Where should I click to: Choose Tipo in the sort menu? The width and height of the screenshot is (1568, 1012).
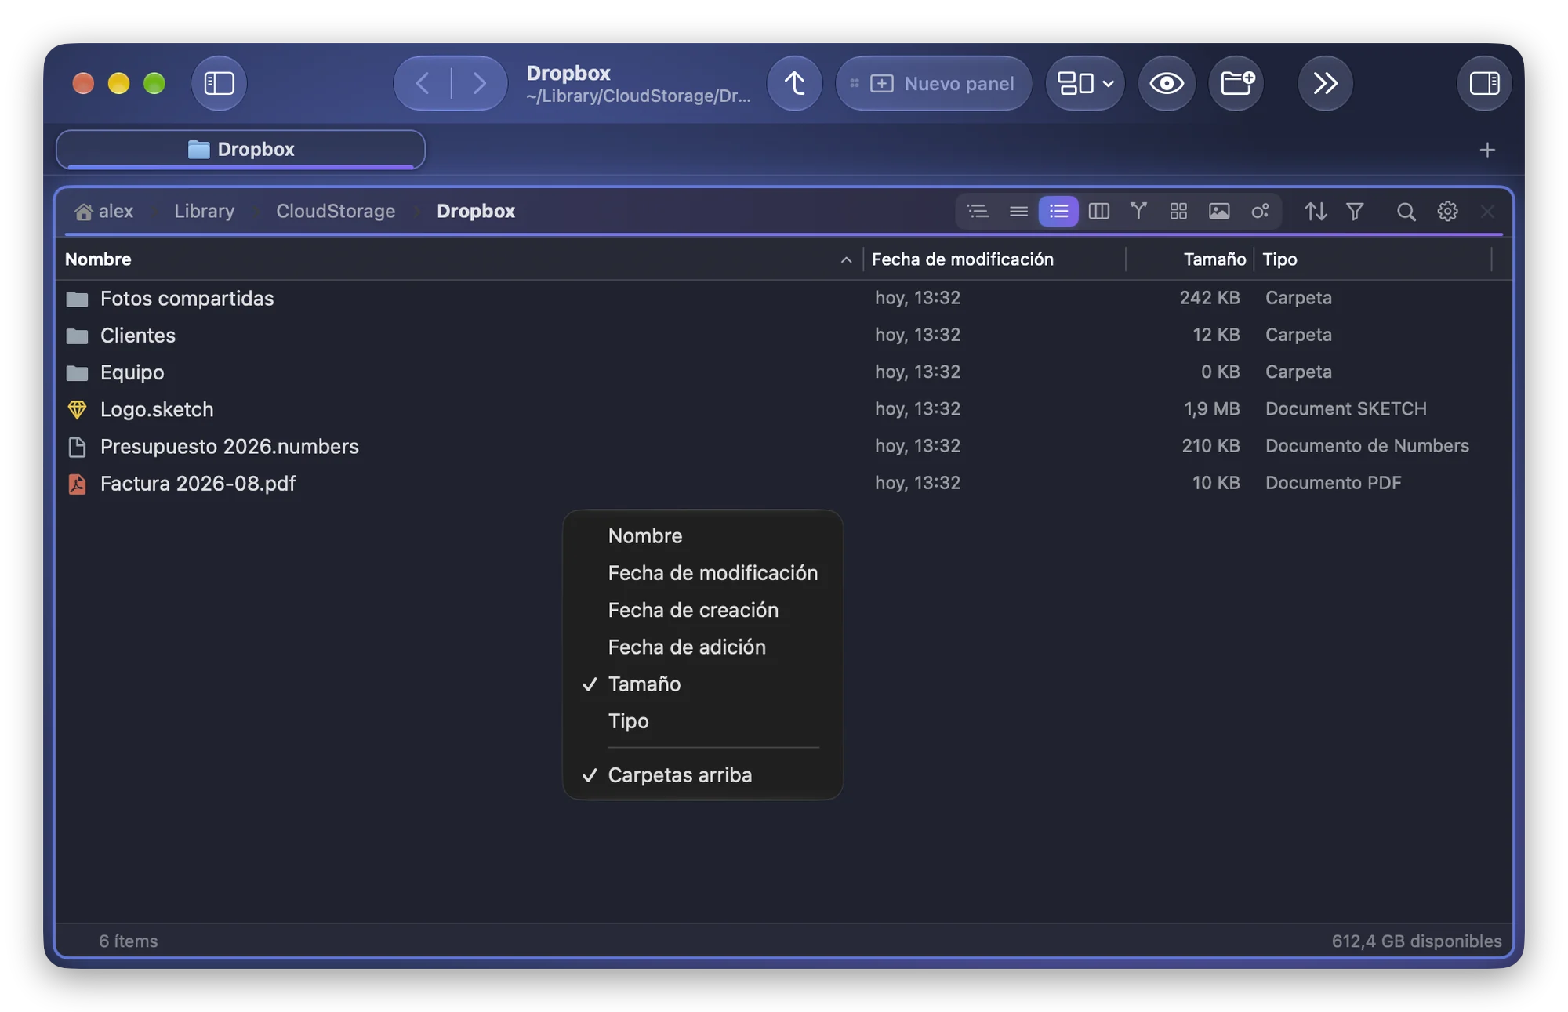coord(702,721)
